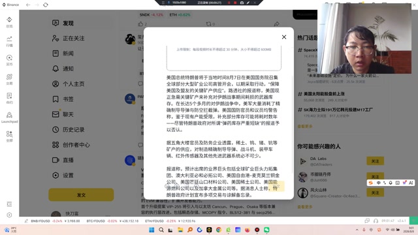This screenshot has width=418, height=235.
Task: Toggle the Sogou IME 中 language mode
Action: 379,183
